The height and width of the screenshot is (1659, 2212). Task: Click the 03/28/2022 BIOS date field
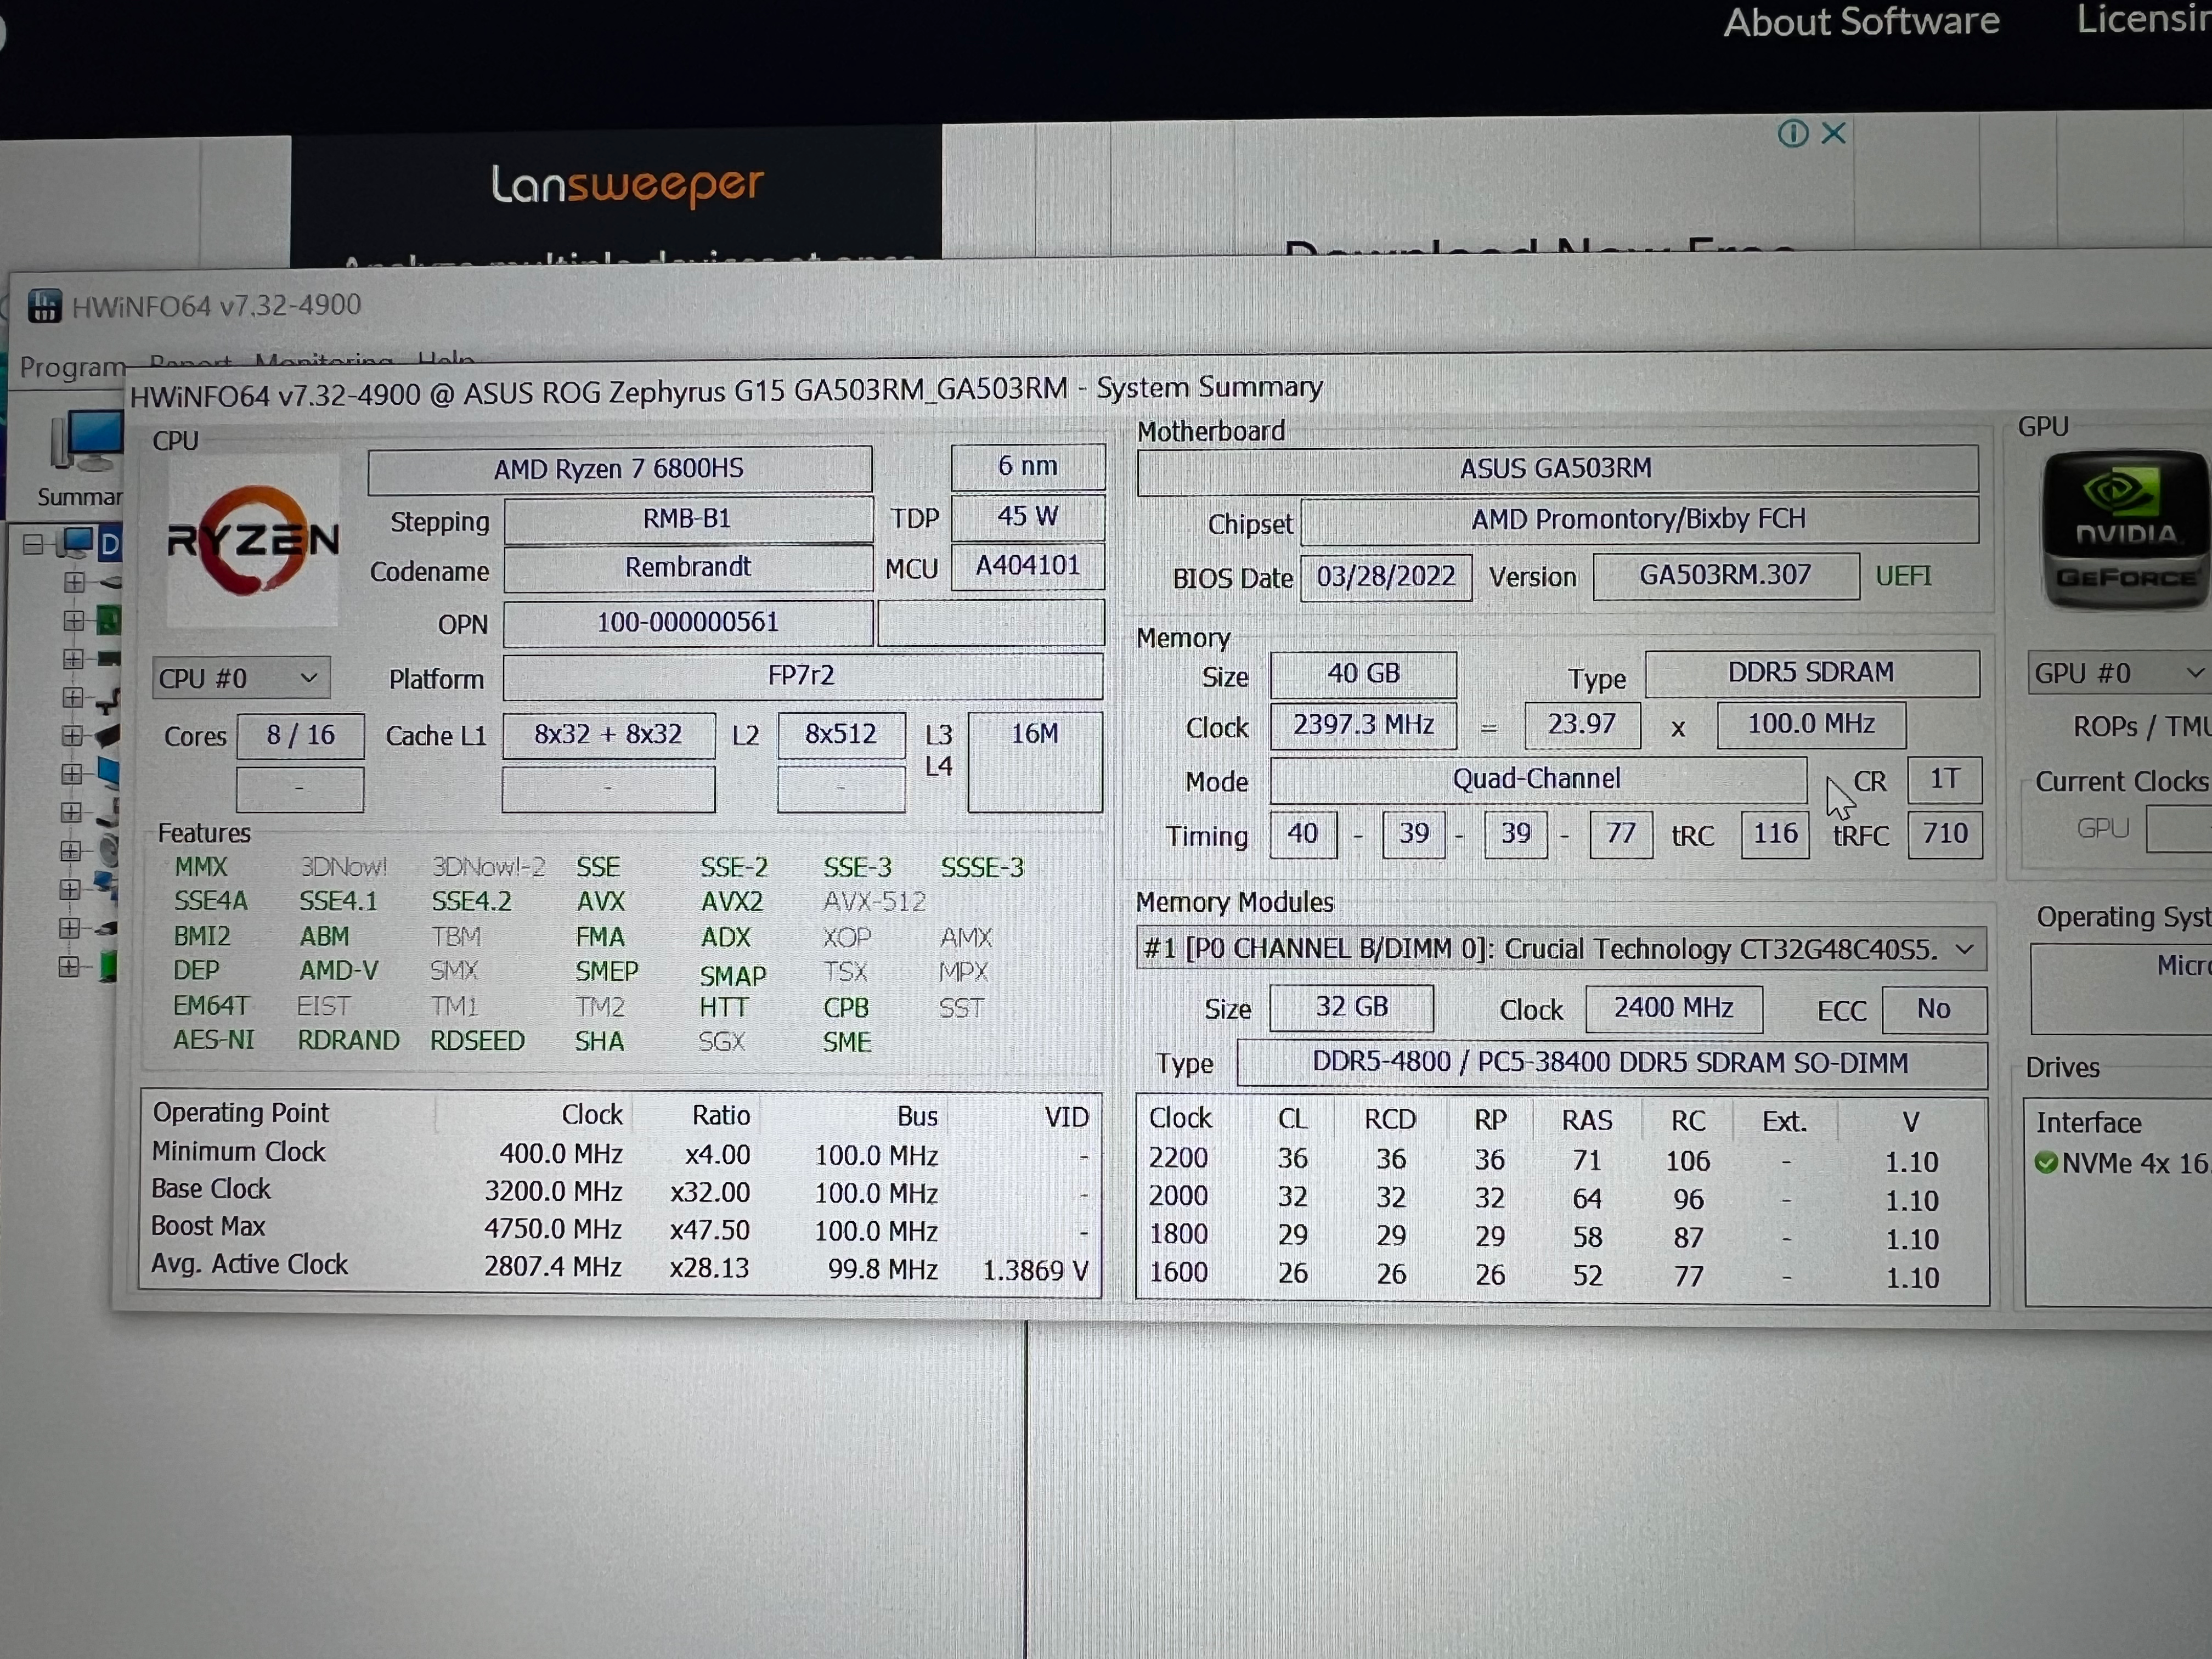point(1386,577)
